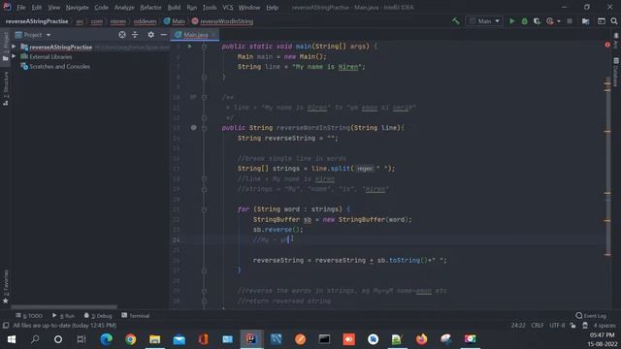The height and width of the screenshot is (349, 621).
Task: Collapse reverseWordInString method fold marker
Action: coord(204,128)
